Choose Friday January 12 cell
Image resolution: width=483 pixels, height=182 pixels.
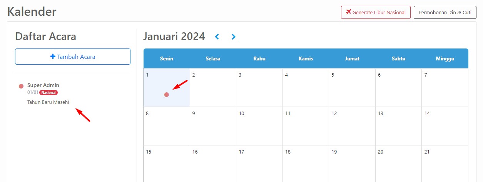tap(352, 126)
